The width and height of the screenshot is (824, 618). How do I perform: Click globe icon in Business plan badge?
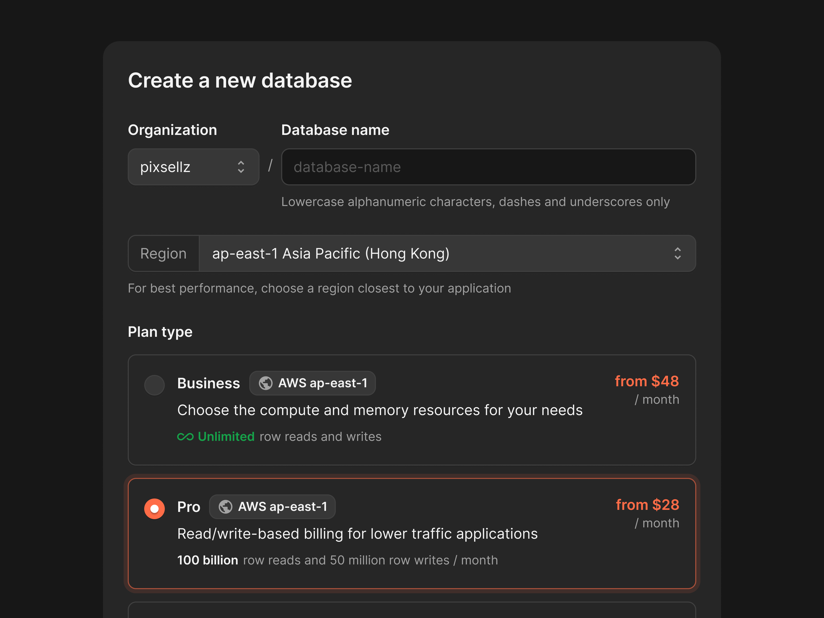click(265, 383)
